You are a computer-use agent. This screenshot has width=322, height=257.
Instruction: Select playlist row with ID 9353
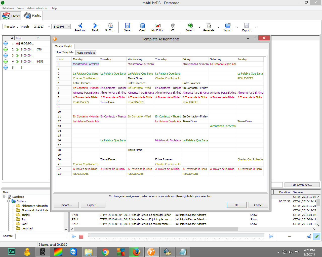[x=26, y=61]
